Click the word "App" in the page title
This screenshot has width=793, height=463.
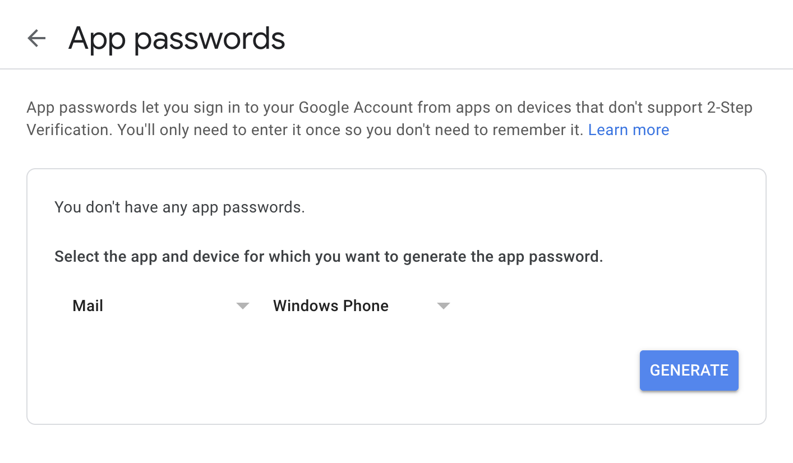[96, 39]
